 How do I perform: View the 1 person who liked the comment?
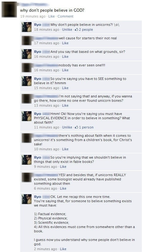[x=86, y=127]
